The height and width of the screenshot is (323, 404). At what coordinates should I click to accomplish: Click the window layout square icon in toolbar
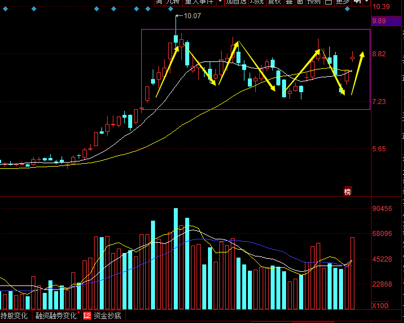pos(328,2)
